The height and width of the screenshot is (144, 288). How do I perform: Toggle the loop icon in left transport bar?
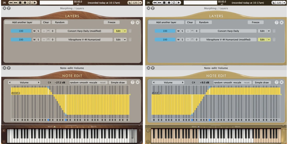pyautogui.click(x=30, y=3)
